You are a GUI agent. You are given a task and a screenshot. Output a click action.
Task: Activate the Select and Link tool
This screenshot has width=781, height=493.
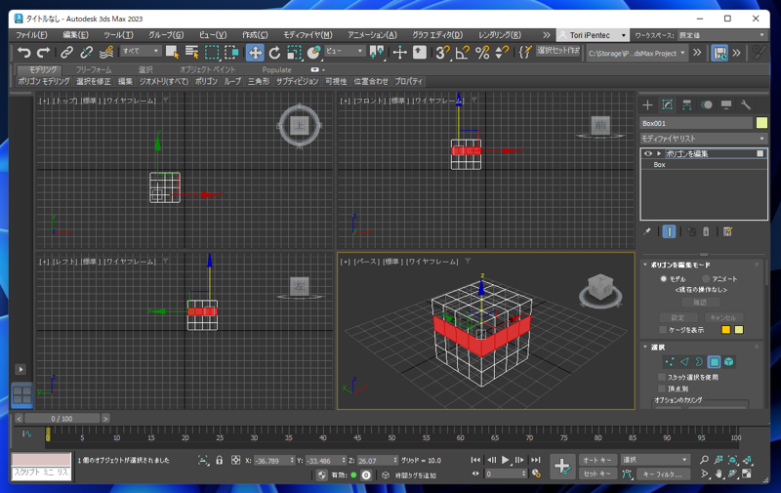point(66,52)
